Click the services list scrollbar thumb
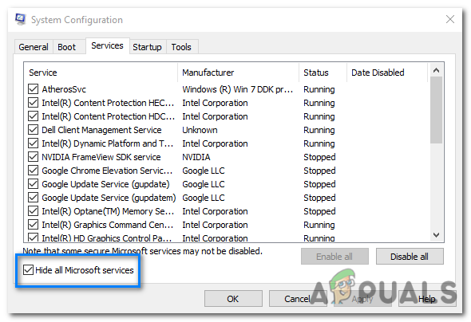The image size is (471, 322). click(436, 110)
